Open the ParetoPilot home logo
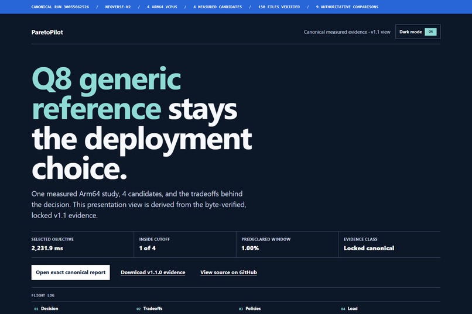Image resolution: width=472 pixels, height=314 pixels. (47, 32)
